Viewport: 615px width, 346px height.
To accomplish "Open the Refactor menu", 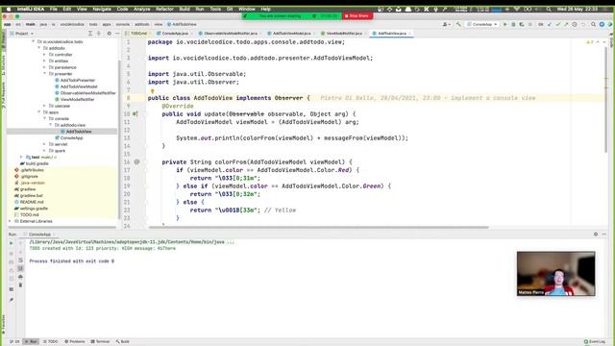I will point(164,9).
